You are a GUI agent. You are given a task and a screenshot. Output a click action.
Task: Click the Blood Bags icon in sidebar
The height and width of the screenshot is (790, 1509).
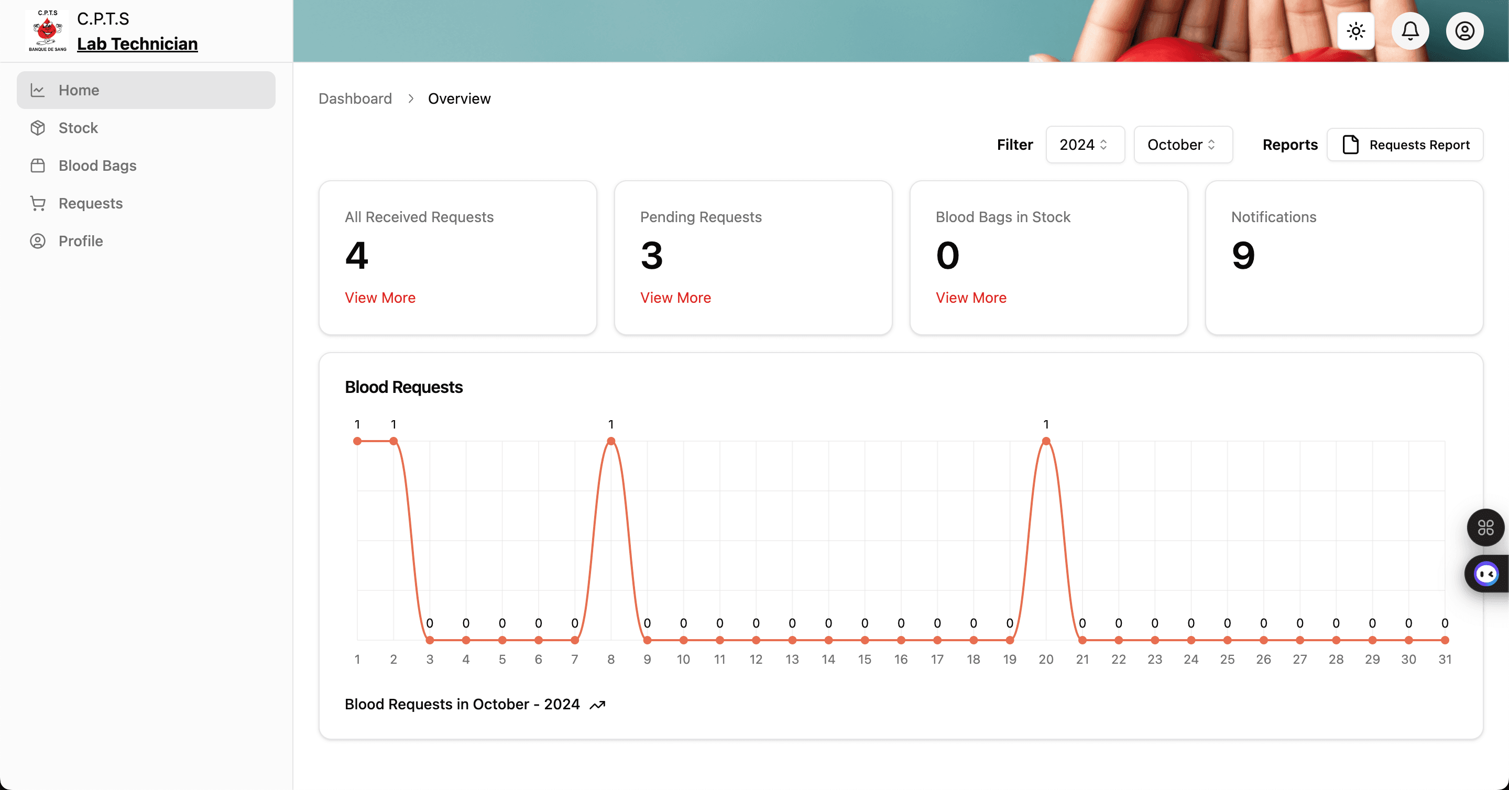point(38,166)
